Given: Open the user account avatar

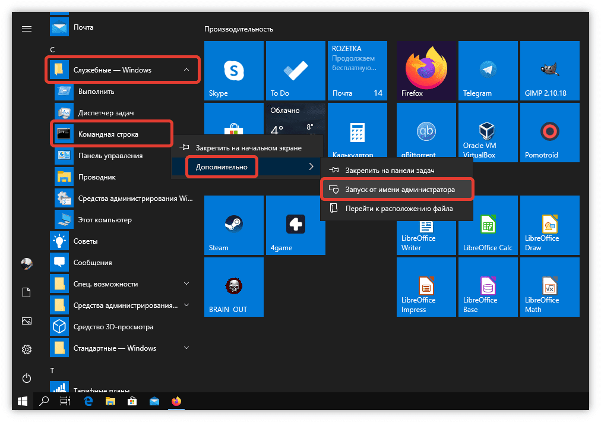Looking at the screenshot, I should point(27,263).
